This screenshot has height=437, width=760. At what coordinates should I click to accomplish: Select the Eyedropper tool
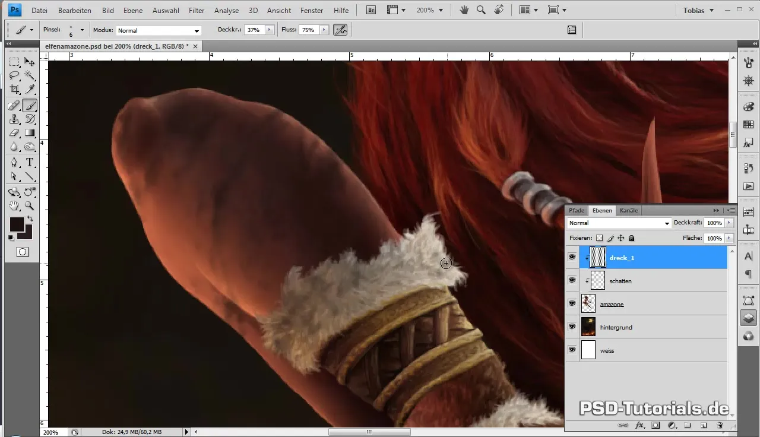[29, 89]
